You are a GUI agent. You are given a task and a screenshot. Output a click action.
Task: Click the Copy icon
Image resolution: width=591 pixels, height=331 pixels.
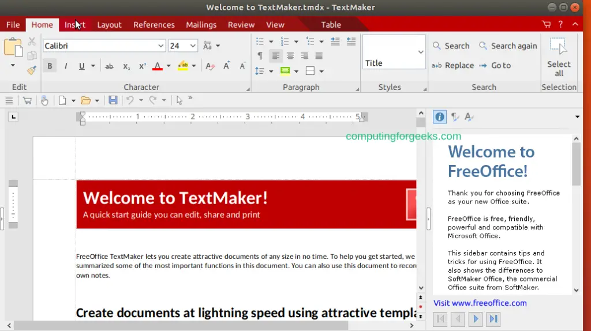coord(32,55)
